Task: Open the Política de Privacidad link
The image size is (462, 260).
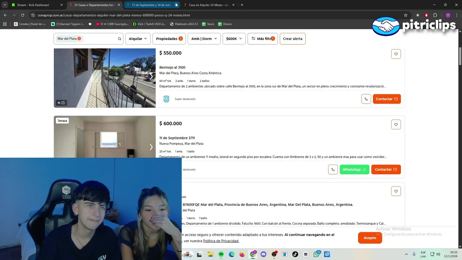Action: coord(221,241)
